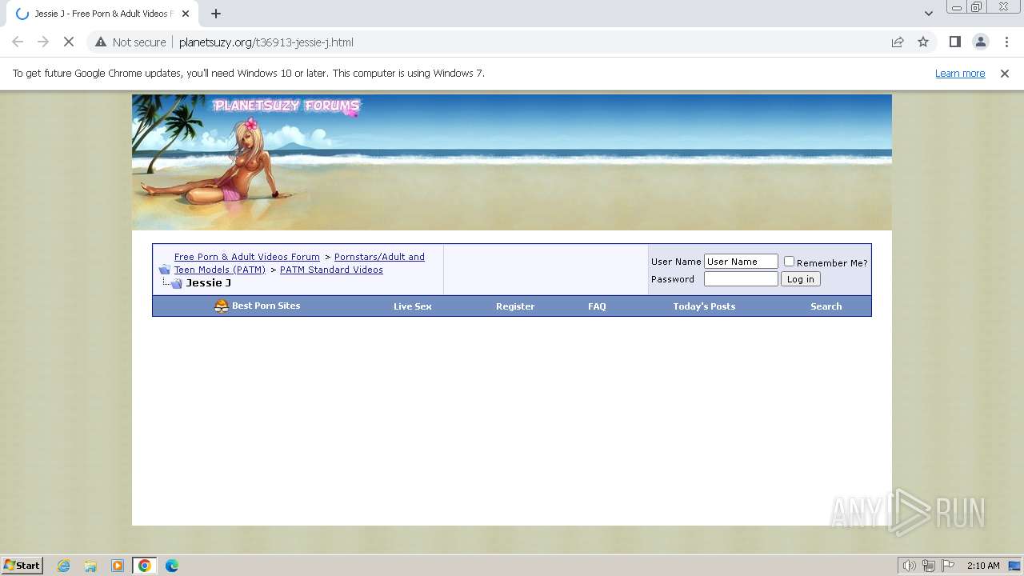The width and height of the screenshot is (1024, 576).
Task: Open Best Porn Sites menu link
Action: [266, 306]
